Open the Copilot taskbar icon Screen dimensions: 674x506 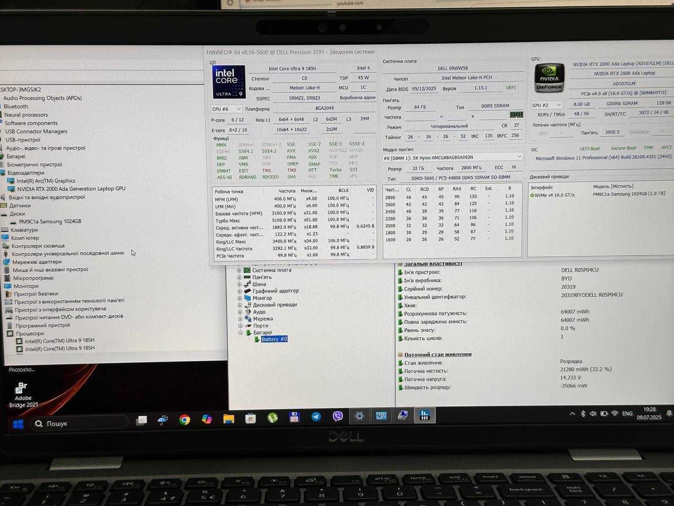coord(206,420)
